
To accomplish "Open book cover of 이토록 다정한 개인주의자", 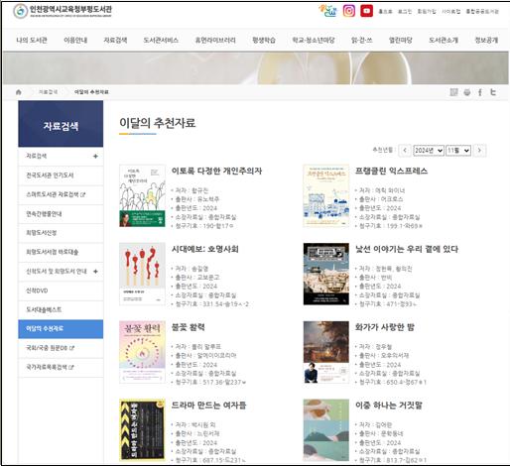I will [142, 196].
